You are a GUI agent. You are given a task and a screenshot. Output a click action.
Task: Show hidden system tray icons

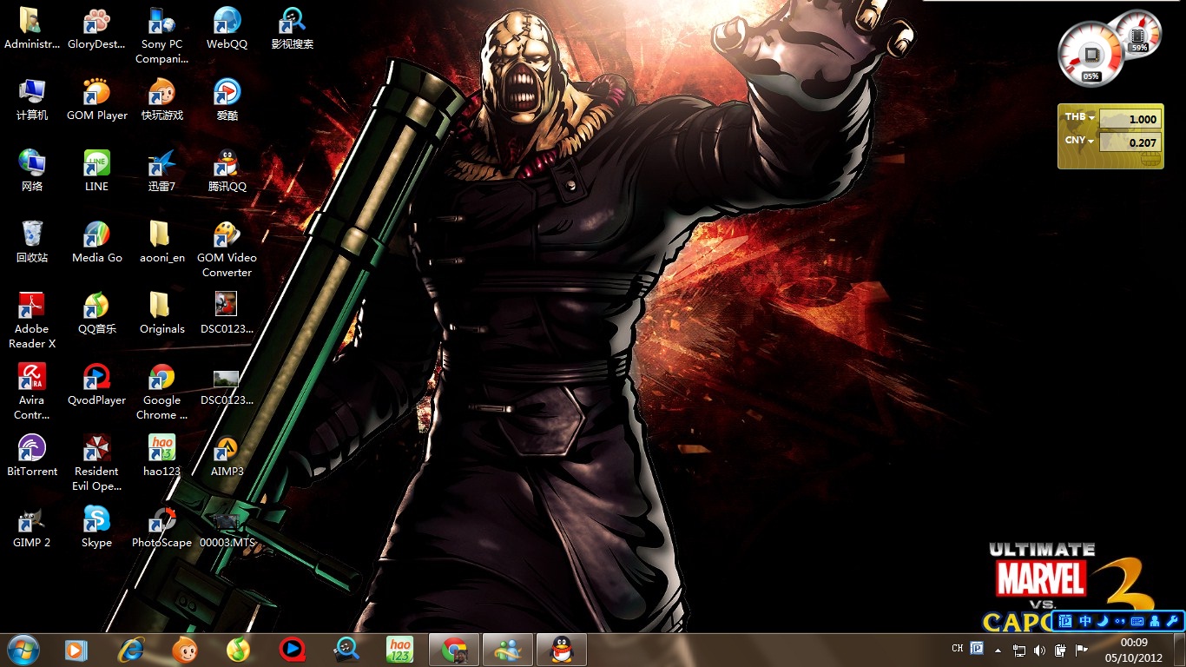[998, 650]
